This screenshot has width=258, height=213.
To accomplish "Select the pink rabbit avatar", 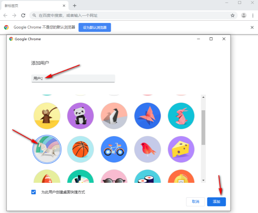I will [181, 116].
